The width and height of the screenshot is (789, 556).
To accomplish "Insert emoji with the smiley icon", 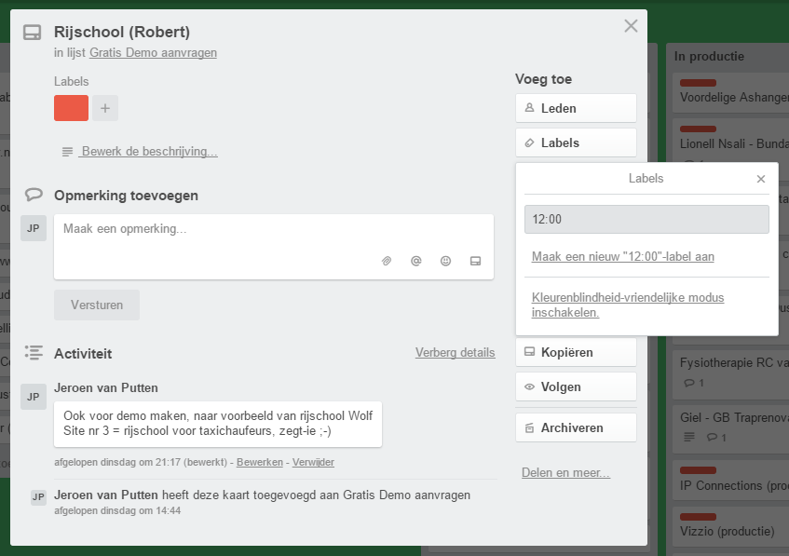I will [x=446, y=261].
